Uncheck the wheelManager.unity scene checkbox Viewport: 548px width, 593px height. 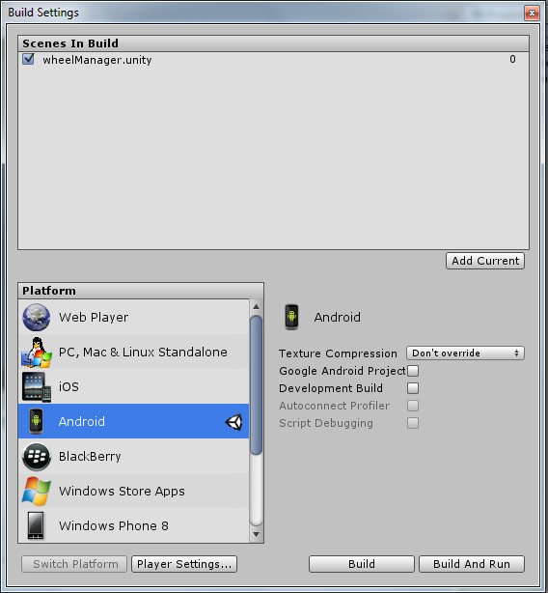[x=28, y=59]
